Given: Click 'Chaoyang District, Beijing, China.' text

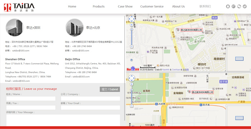Looking at the screenshot, I should pos(82,68).
